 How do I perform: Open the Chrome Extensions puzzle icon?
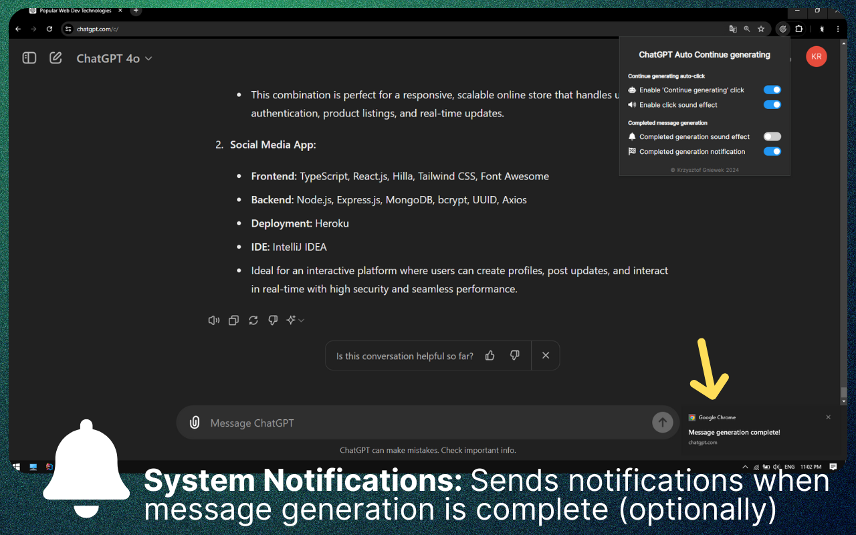coord(798,29)
